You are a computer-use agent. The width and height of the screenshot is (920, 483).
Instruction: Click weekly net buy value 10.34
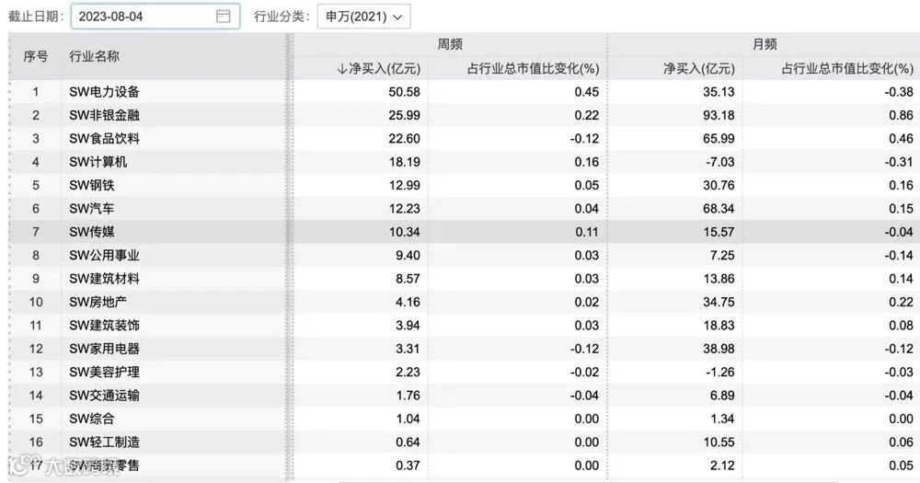point(404,233)
